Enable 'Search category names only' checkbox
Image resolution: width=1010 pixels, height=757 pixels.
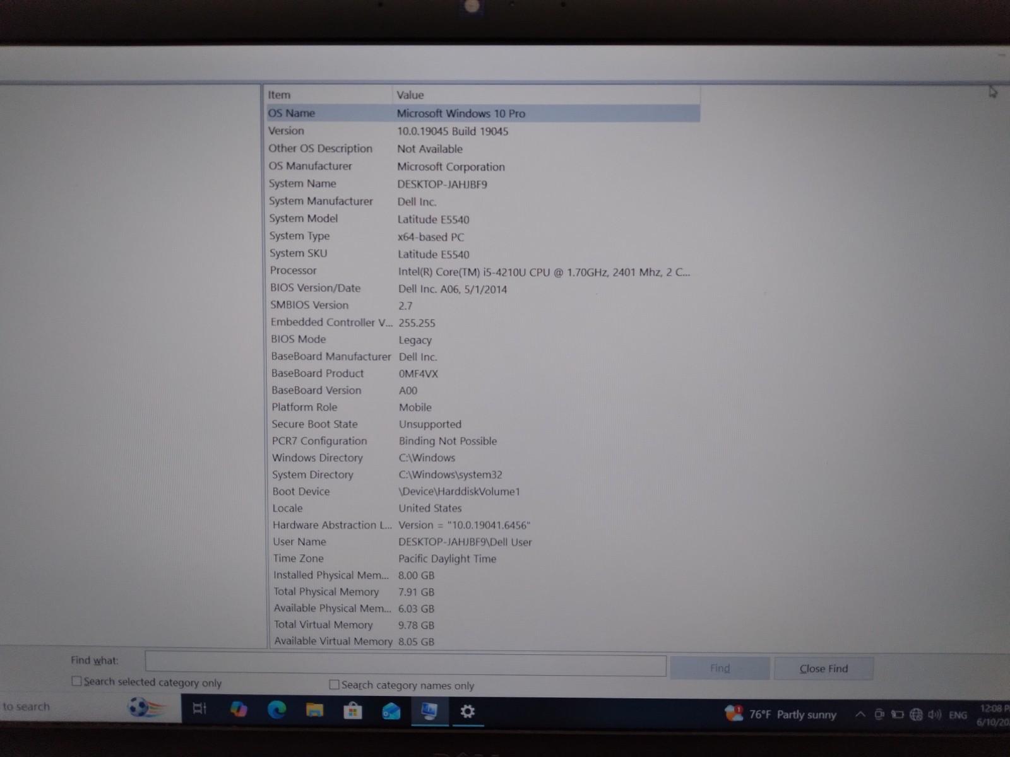click(334, 684)
